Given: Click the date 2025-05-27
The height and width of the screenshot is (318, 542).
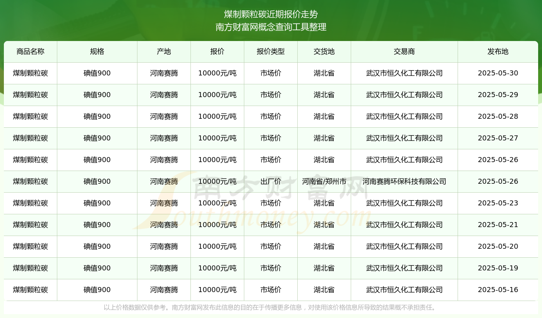Looking at the screenshot, I should point(498,138).
